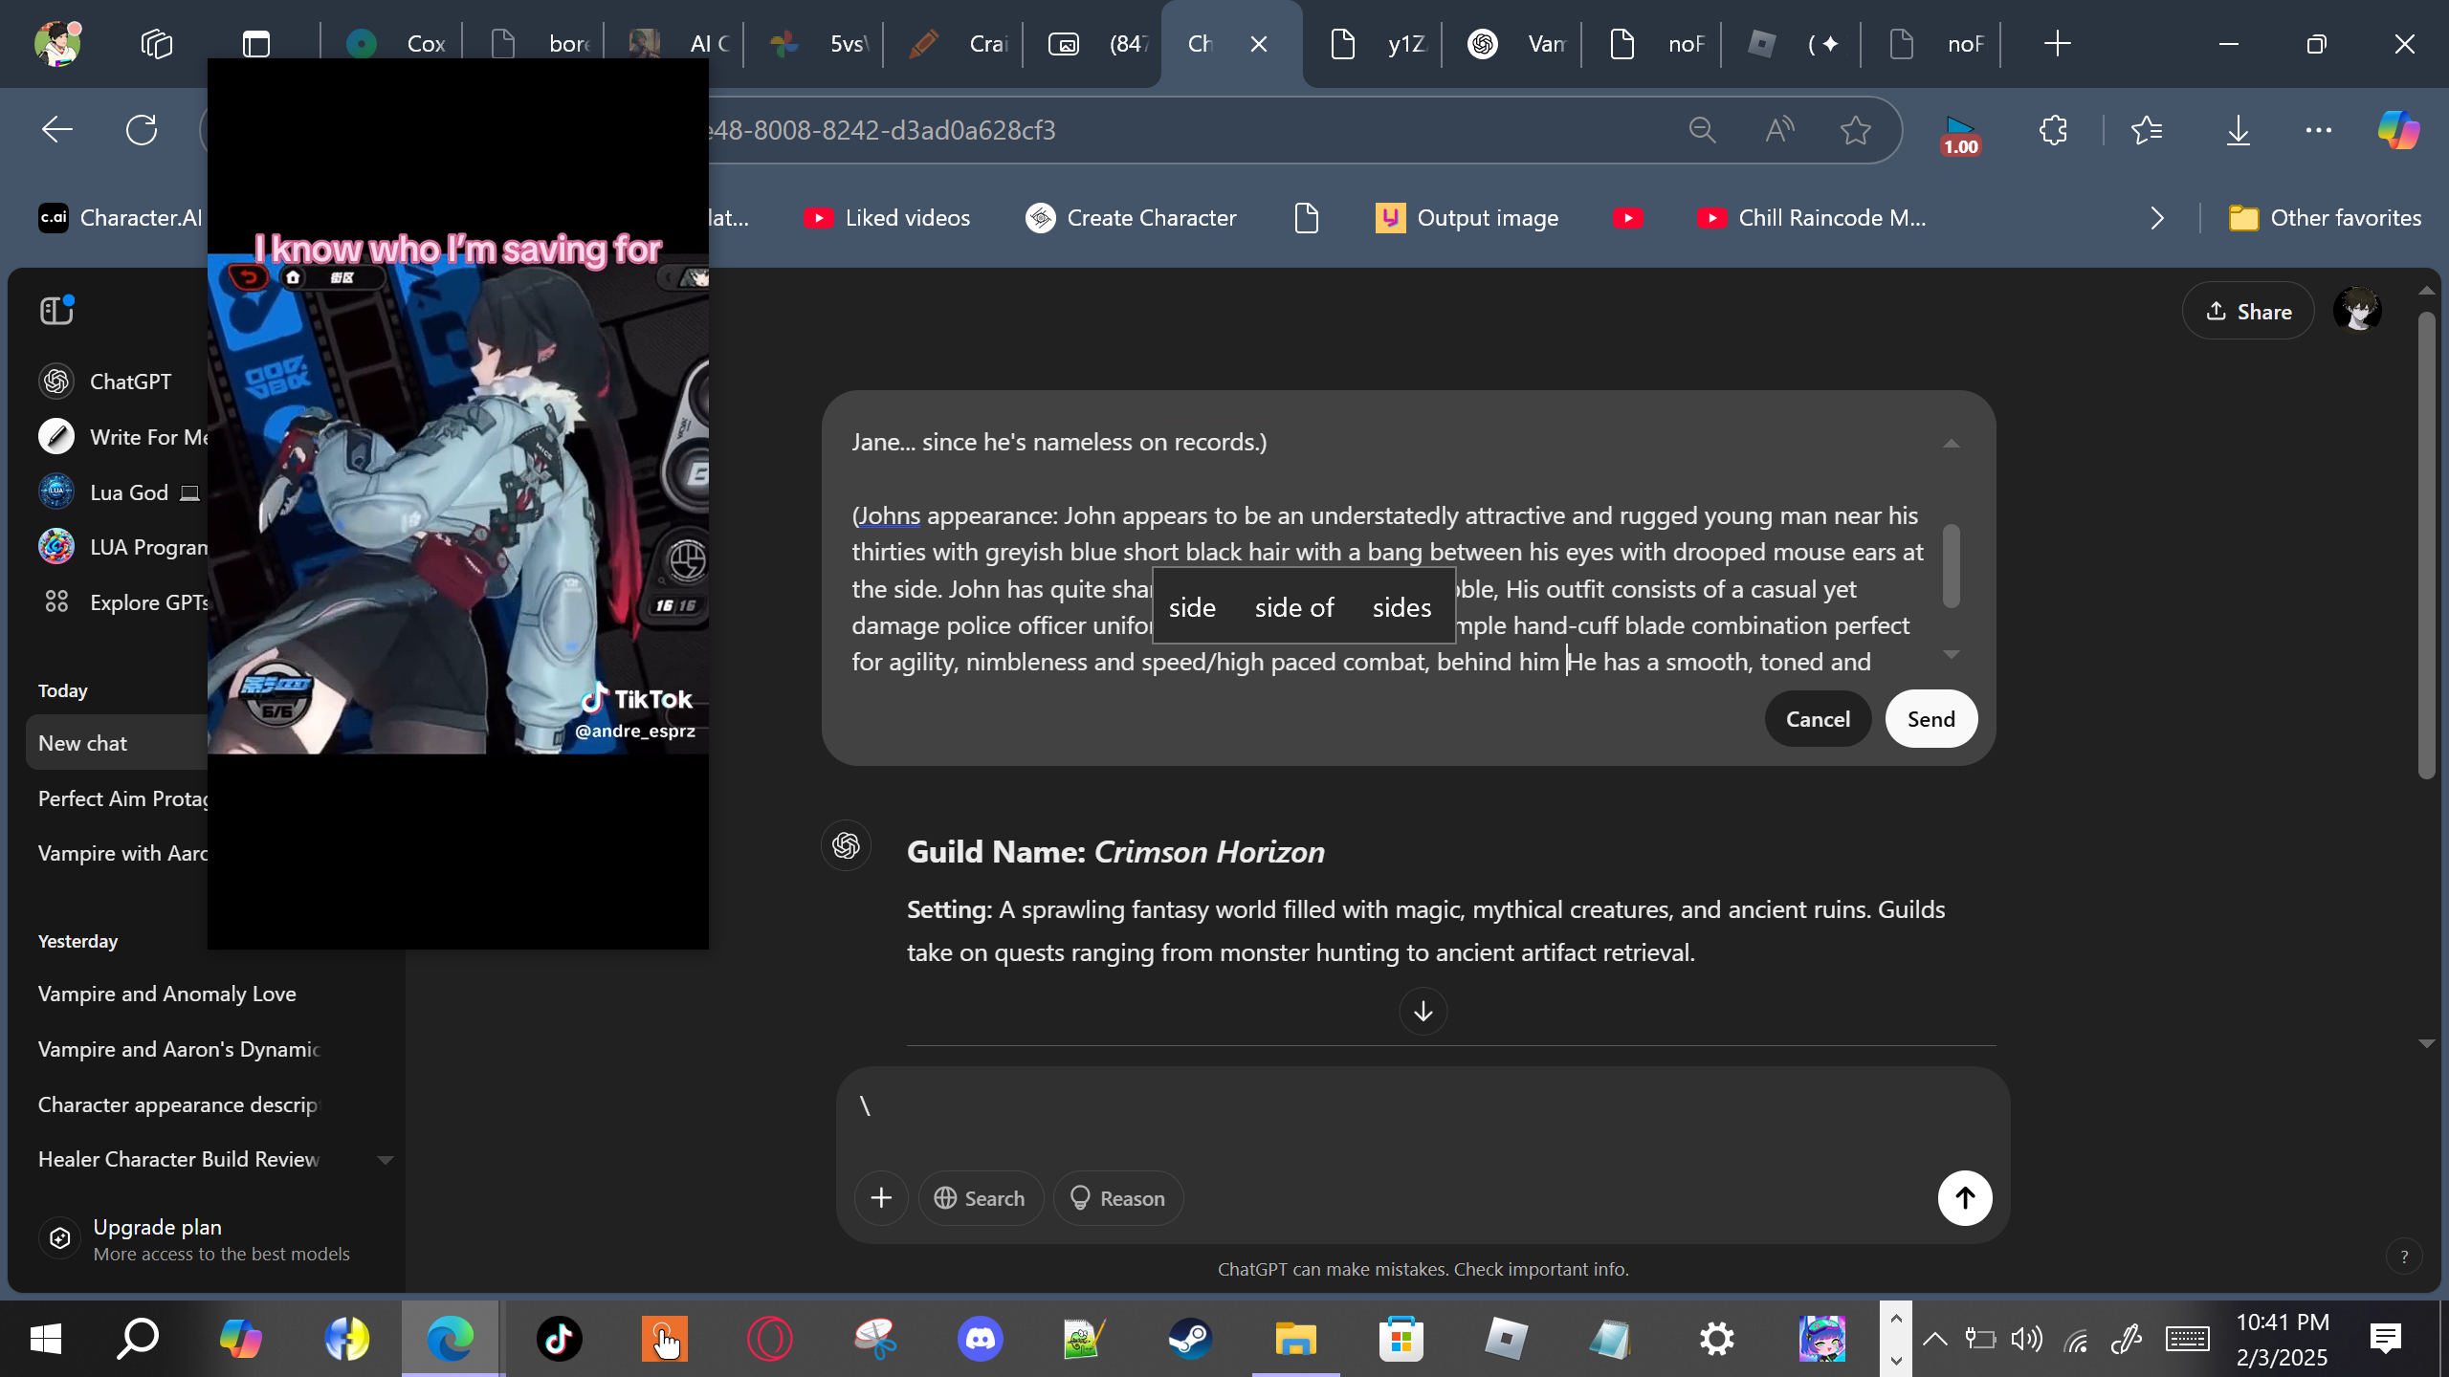The width and height of the screenshot is (2449, 1377).
Task: Send message with the up arrow button
Action: coord(1965,1197)
